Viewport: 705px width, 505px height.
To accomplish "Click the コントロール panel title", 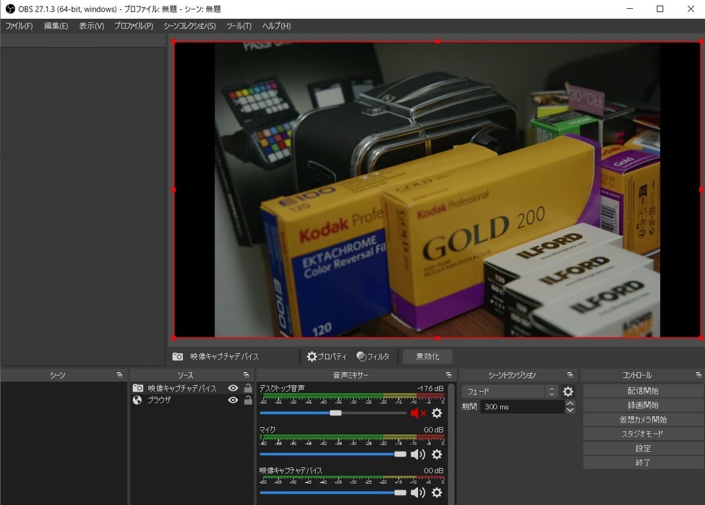I will point(637,375).
